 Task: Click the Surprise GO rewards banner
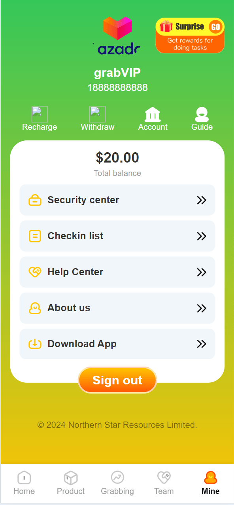190,36
